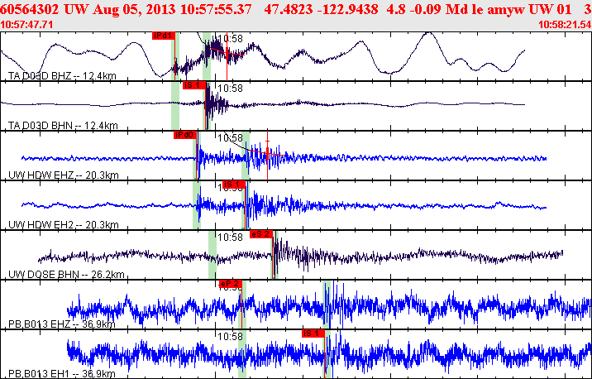Click the TA D03D BHZ -- 12.4km trace label
The width and height of the screenshot is (592, 379).
point(62,76)
